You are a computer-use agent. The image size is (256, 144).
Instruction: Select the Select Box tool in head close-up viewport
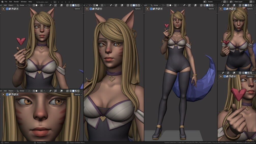coord(87,9)
